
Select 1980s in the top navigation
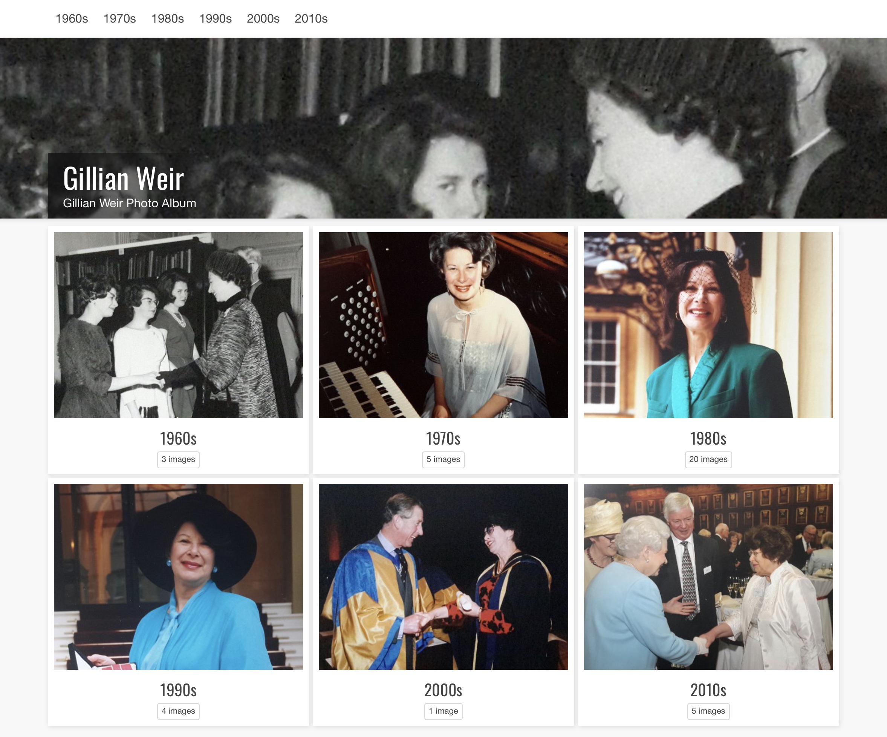168,18
